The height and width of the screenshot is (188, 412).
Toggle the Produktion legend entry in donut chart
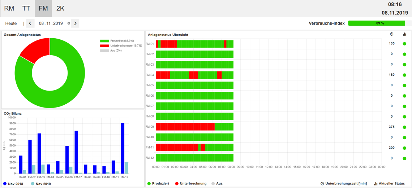[116, 41]
